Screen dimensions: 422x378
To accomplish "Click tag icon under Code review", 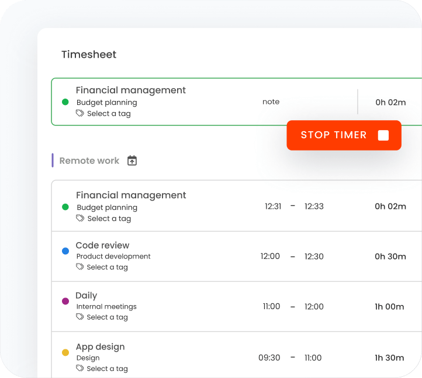I will point(80,267).
